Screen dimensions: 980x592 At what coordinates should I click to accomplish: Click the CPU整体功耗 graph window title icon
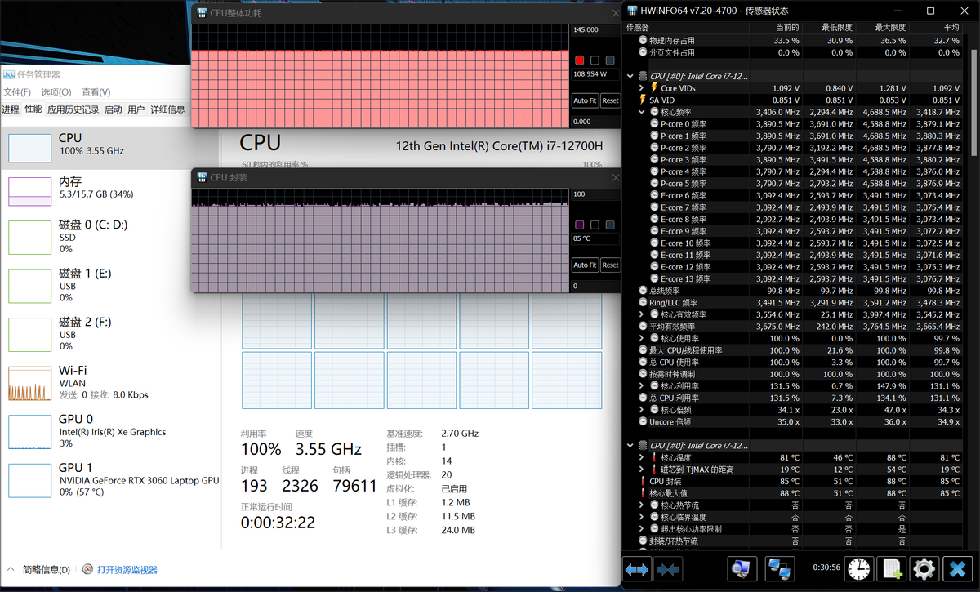click(x=201, y=13)
